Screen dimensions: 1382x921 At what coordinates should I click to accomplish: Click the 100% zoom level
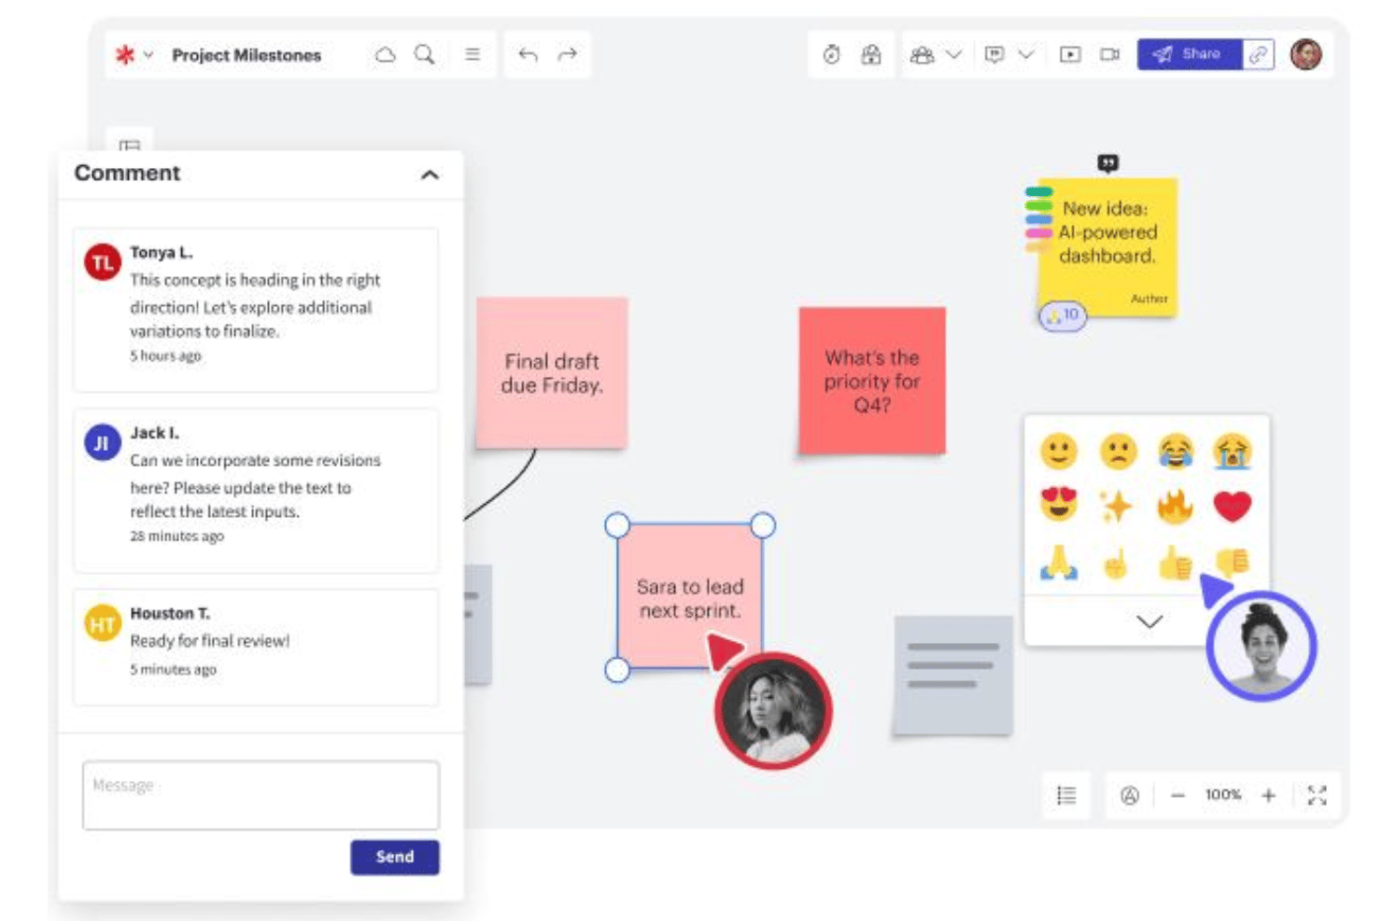pos(1222,795)
